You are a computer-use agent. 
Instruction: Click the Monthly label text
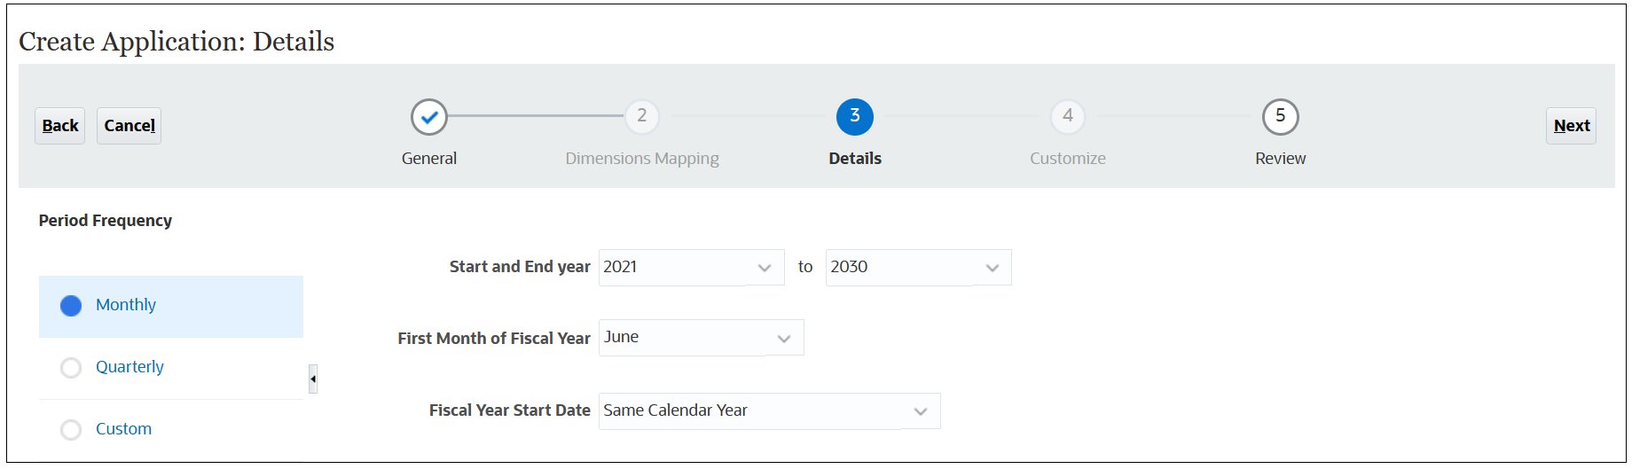coord(126,305)
